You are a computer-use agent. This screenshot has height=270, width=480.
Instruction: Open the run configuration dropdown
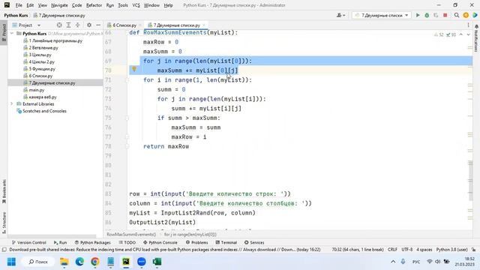tap(382, 15)
